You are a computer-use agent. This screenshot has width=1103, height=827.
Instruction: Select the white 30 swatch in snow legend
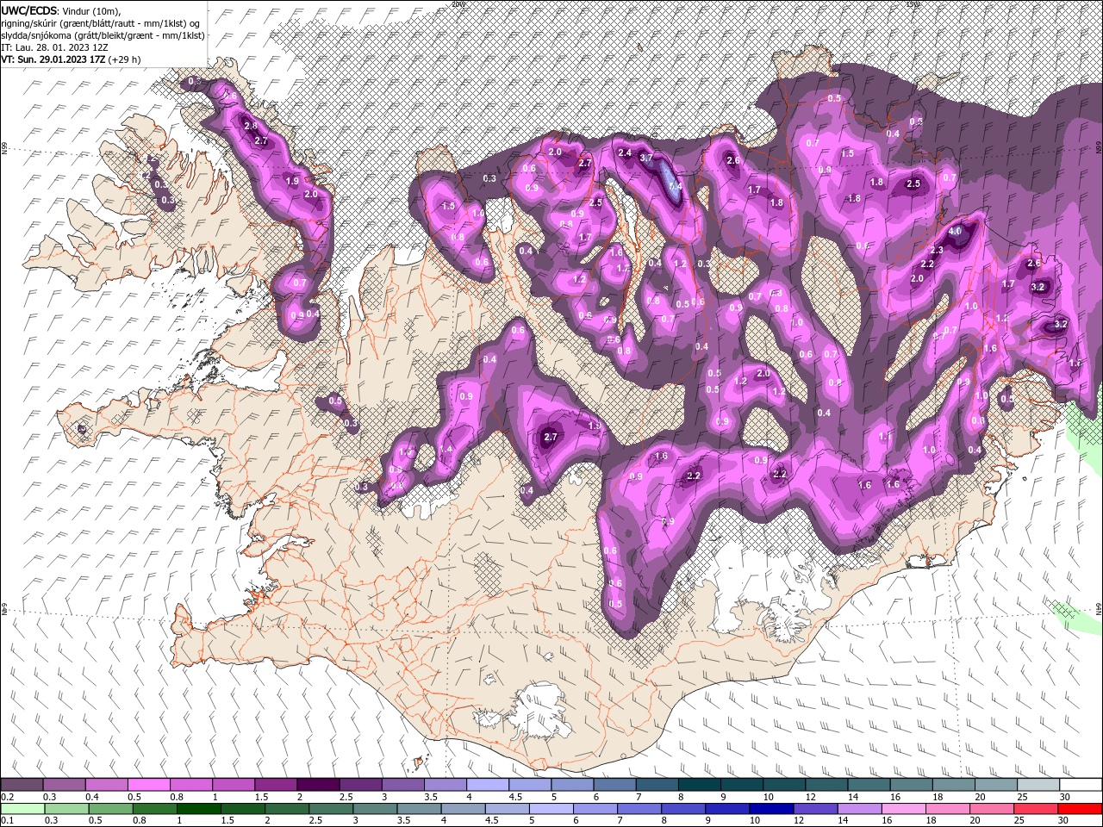[x=1080, y=785]
